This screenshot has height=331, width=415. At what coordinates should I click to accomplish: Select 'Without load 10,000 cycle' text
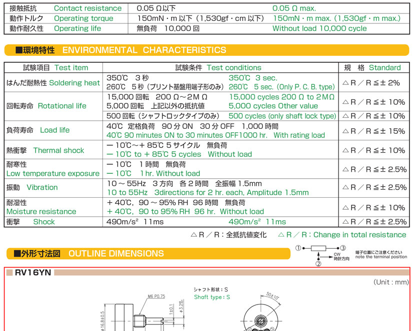[x=319, y=28]
